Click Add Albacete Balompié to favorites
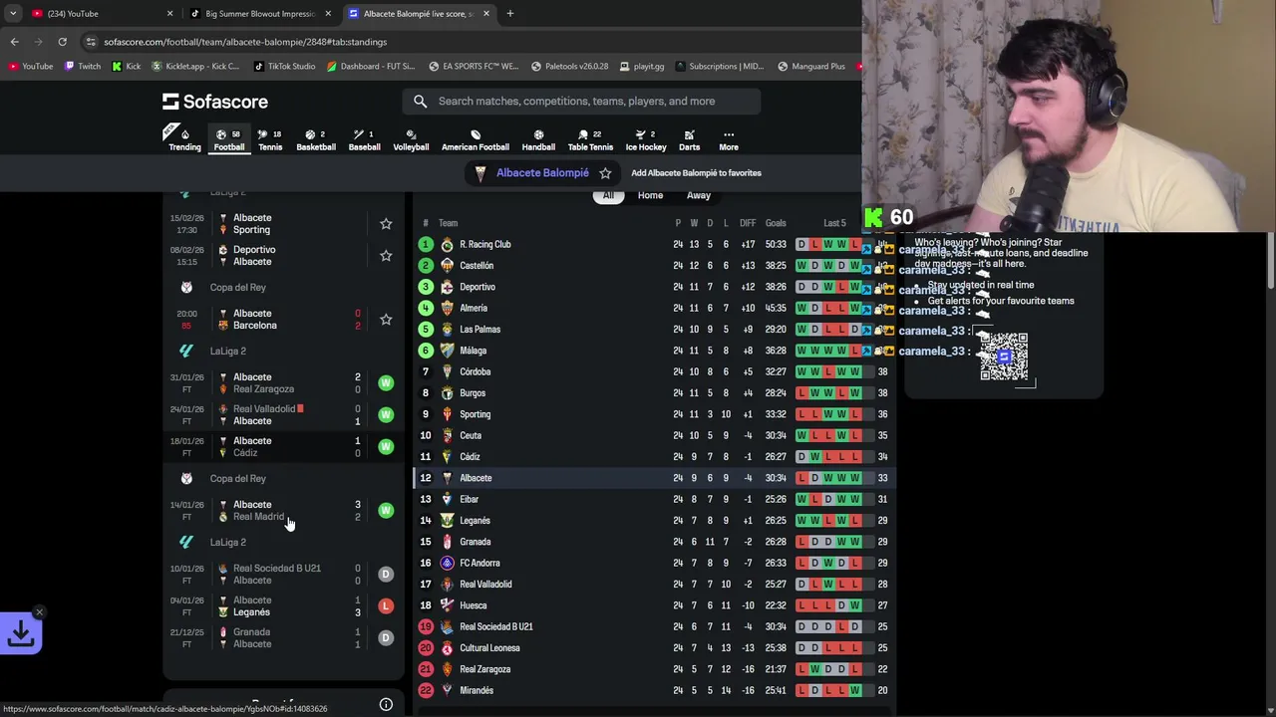The height and width of the screenshot is (717, 1276). (696, 173)
